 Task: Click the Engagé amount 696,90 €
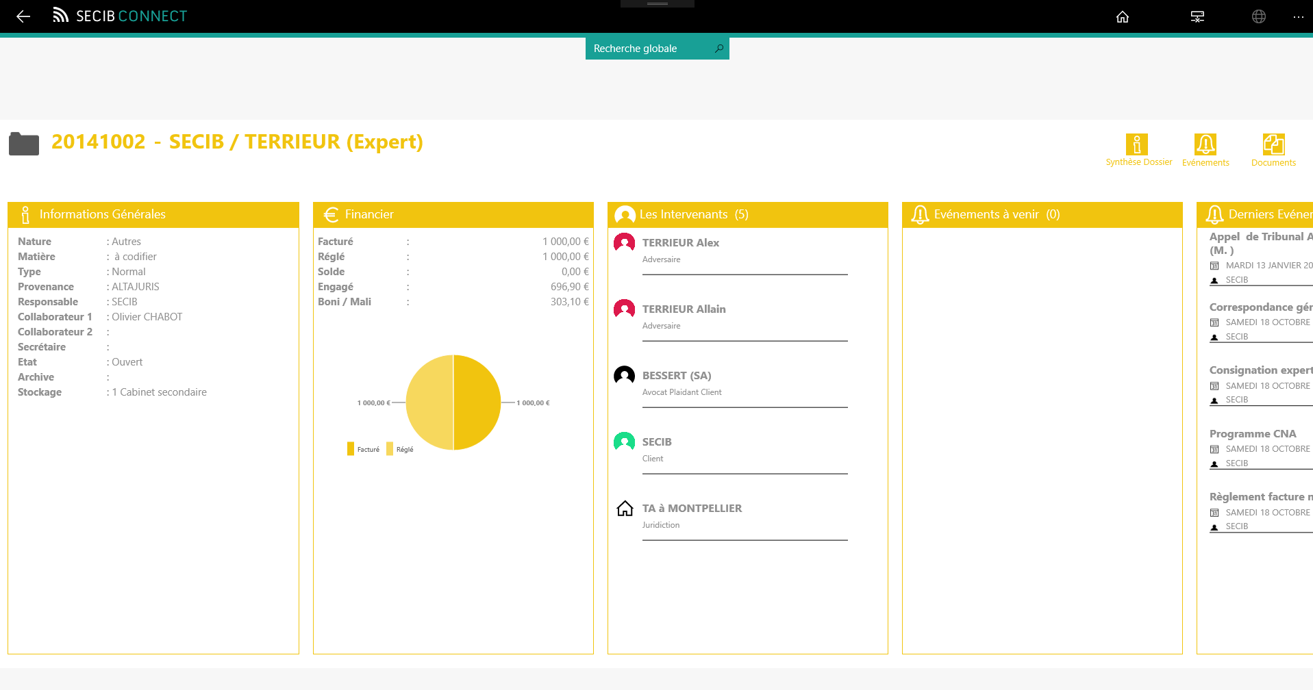570,287
